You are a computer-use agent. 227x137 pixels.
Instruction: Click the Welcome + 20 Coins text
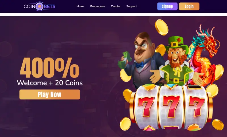(x=50, y=83)
